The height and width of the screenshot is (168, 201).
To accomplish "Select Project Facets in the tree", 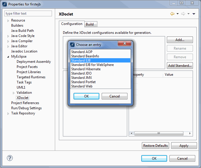I will [x=27, y=67].
